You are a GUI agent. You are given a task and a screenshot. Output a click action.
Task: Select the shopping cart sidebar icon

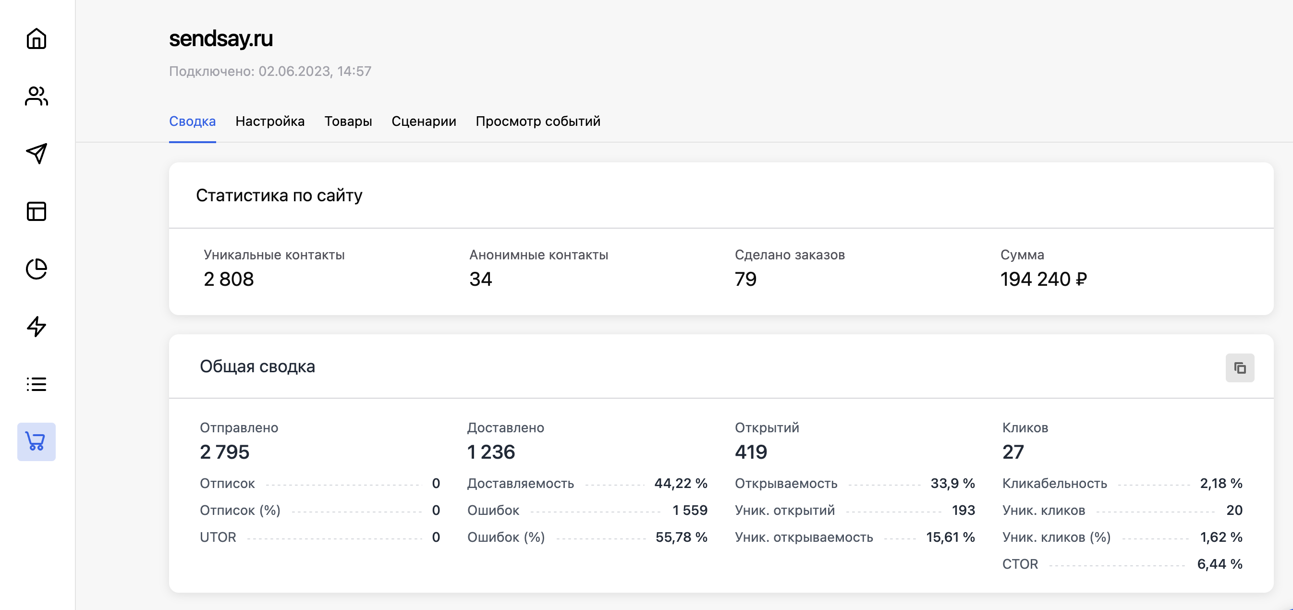36,442
